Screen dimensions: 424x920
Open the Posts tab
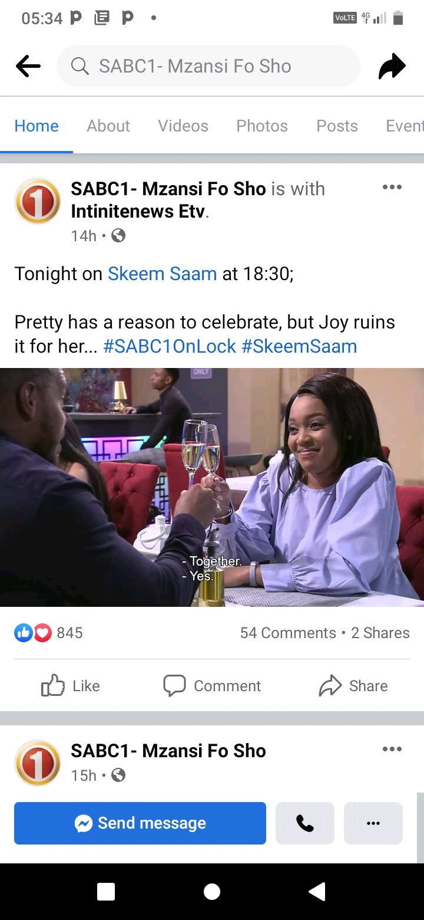(337, 126)
